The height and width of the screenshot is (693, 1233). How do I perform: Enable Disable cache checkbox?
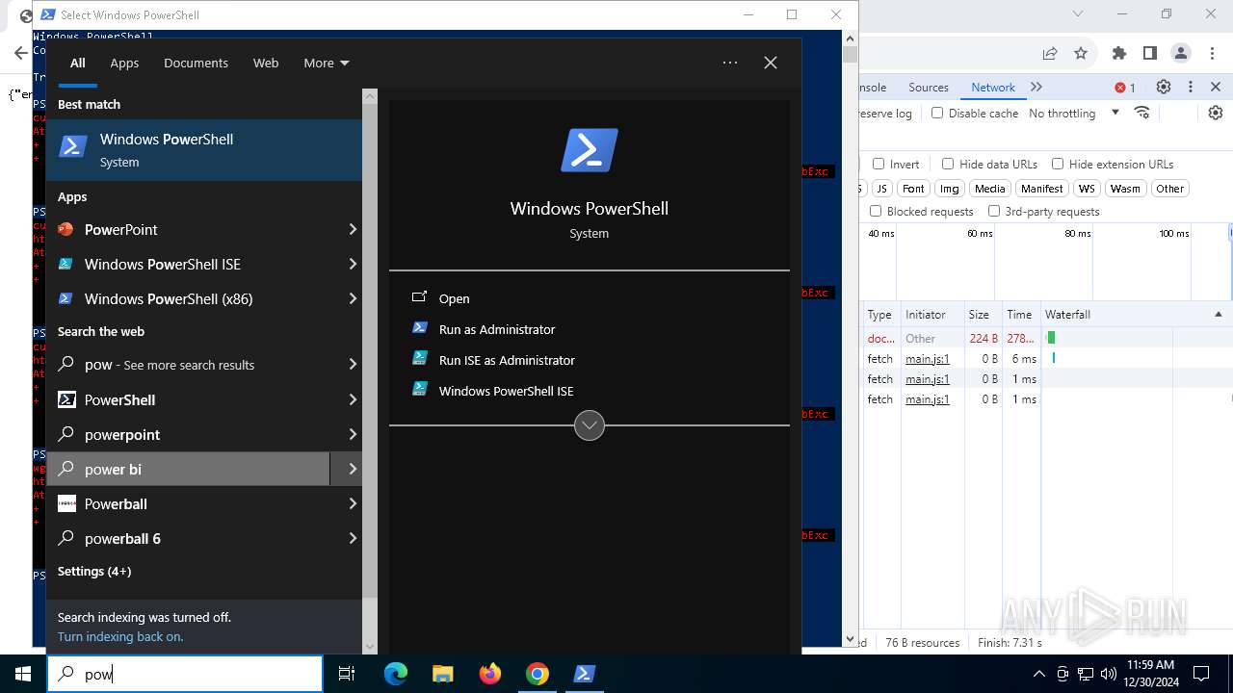click(x=937, y=113)
